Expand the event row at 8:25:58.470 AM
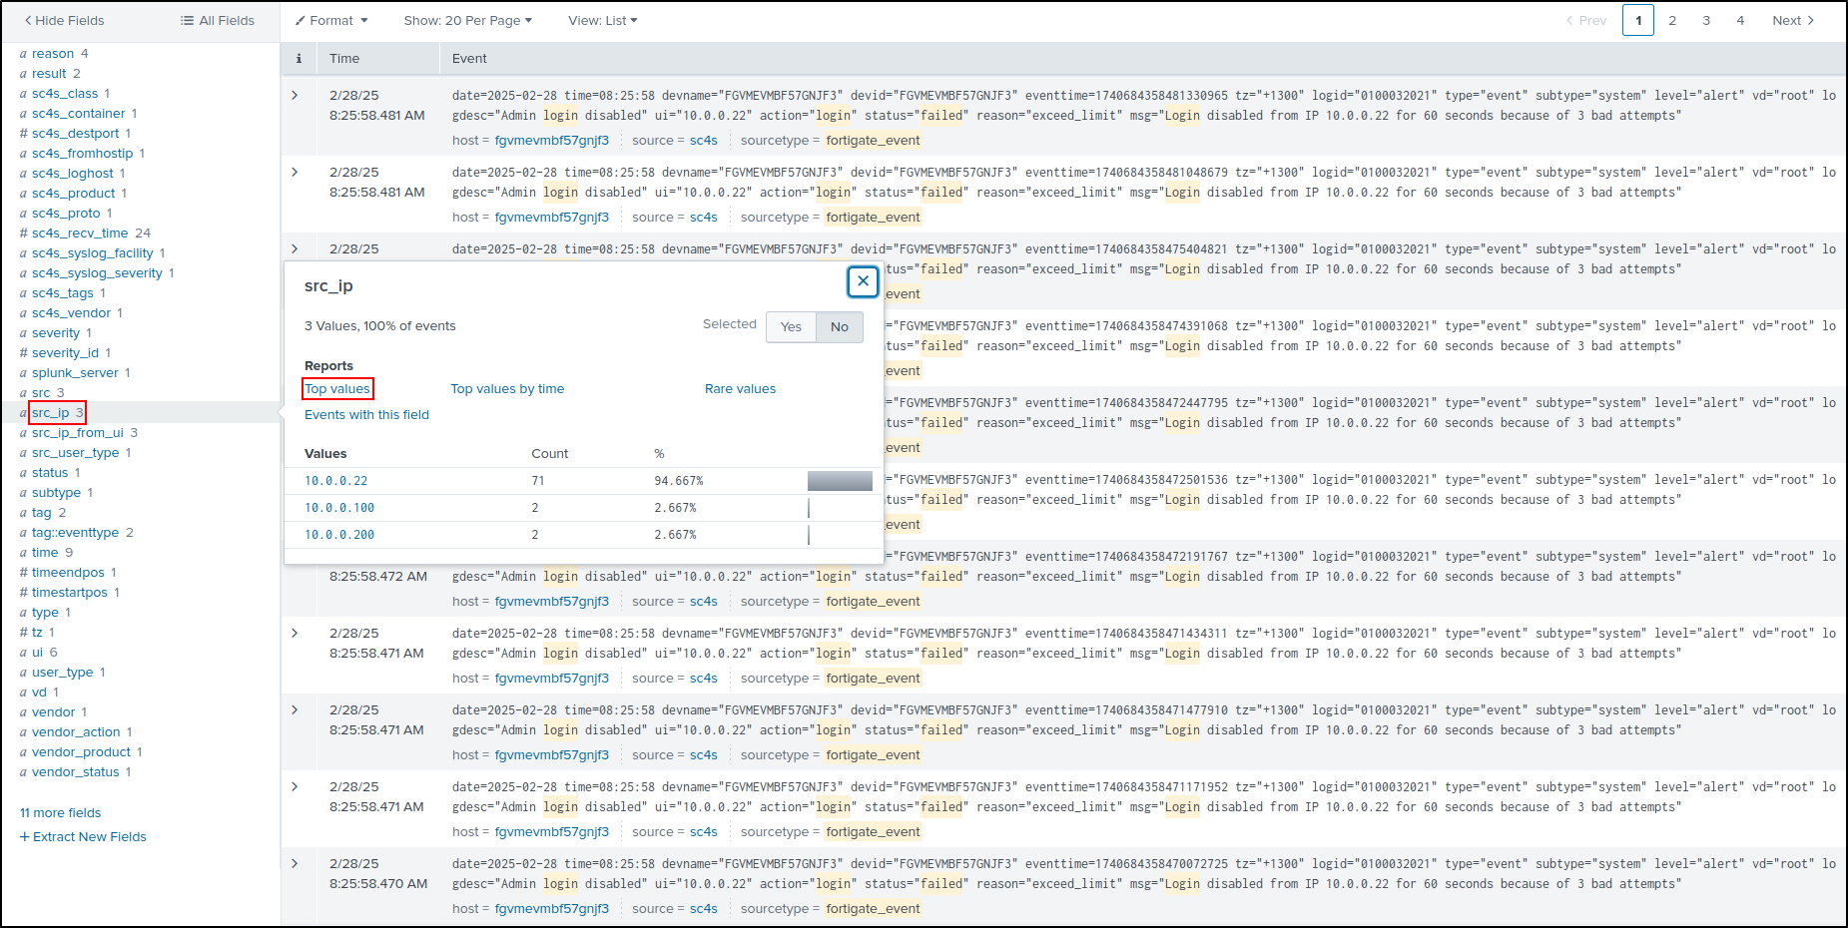 point(295,863)
